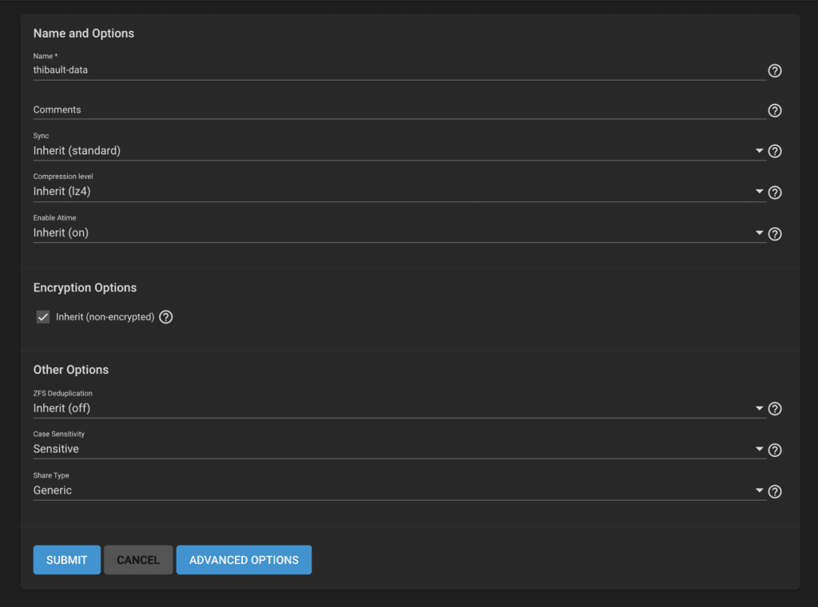Open Advanced Options

point(244,560)
